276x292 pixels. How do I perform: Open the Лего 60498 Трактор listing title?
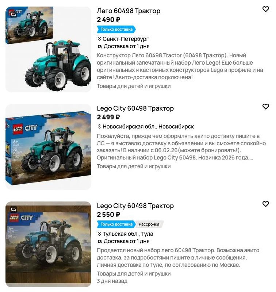tap(129, 11)
